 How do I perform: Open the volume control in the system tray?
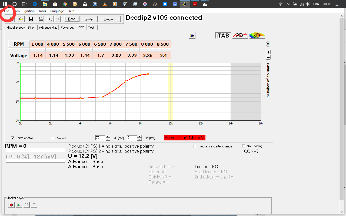click(308, 4)
